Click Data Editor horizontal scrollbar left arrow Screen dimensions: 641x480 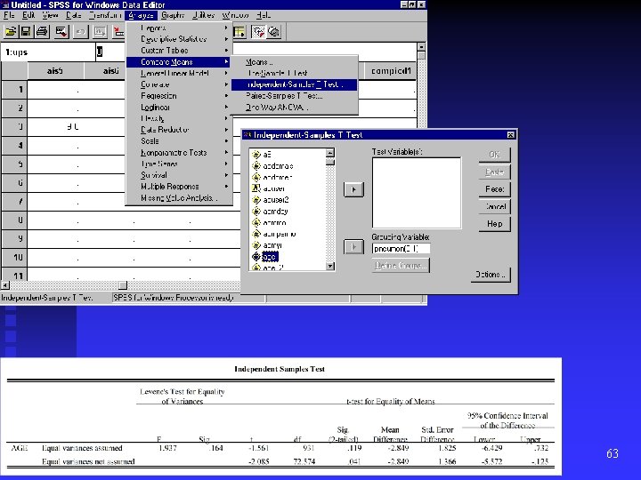coord(5,285)
